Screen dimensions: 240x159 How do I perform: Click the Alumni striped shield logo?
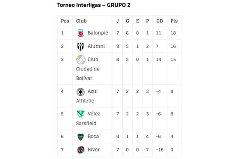tap(80, 46)
